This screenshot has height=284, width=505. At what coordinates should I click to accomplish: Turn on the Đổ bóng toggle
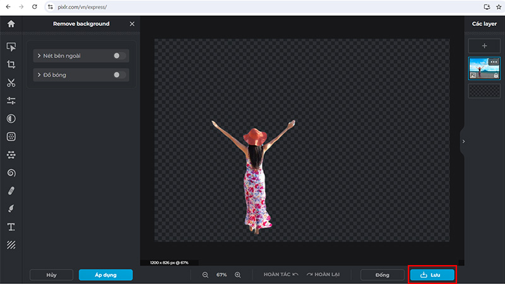pos(120,75)
